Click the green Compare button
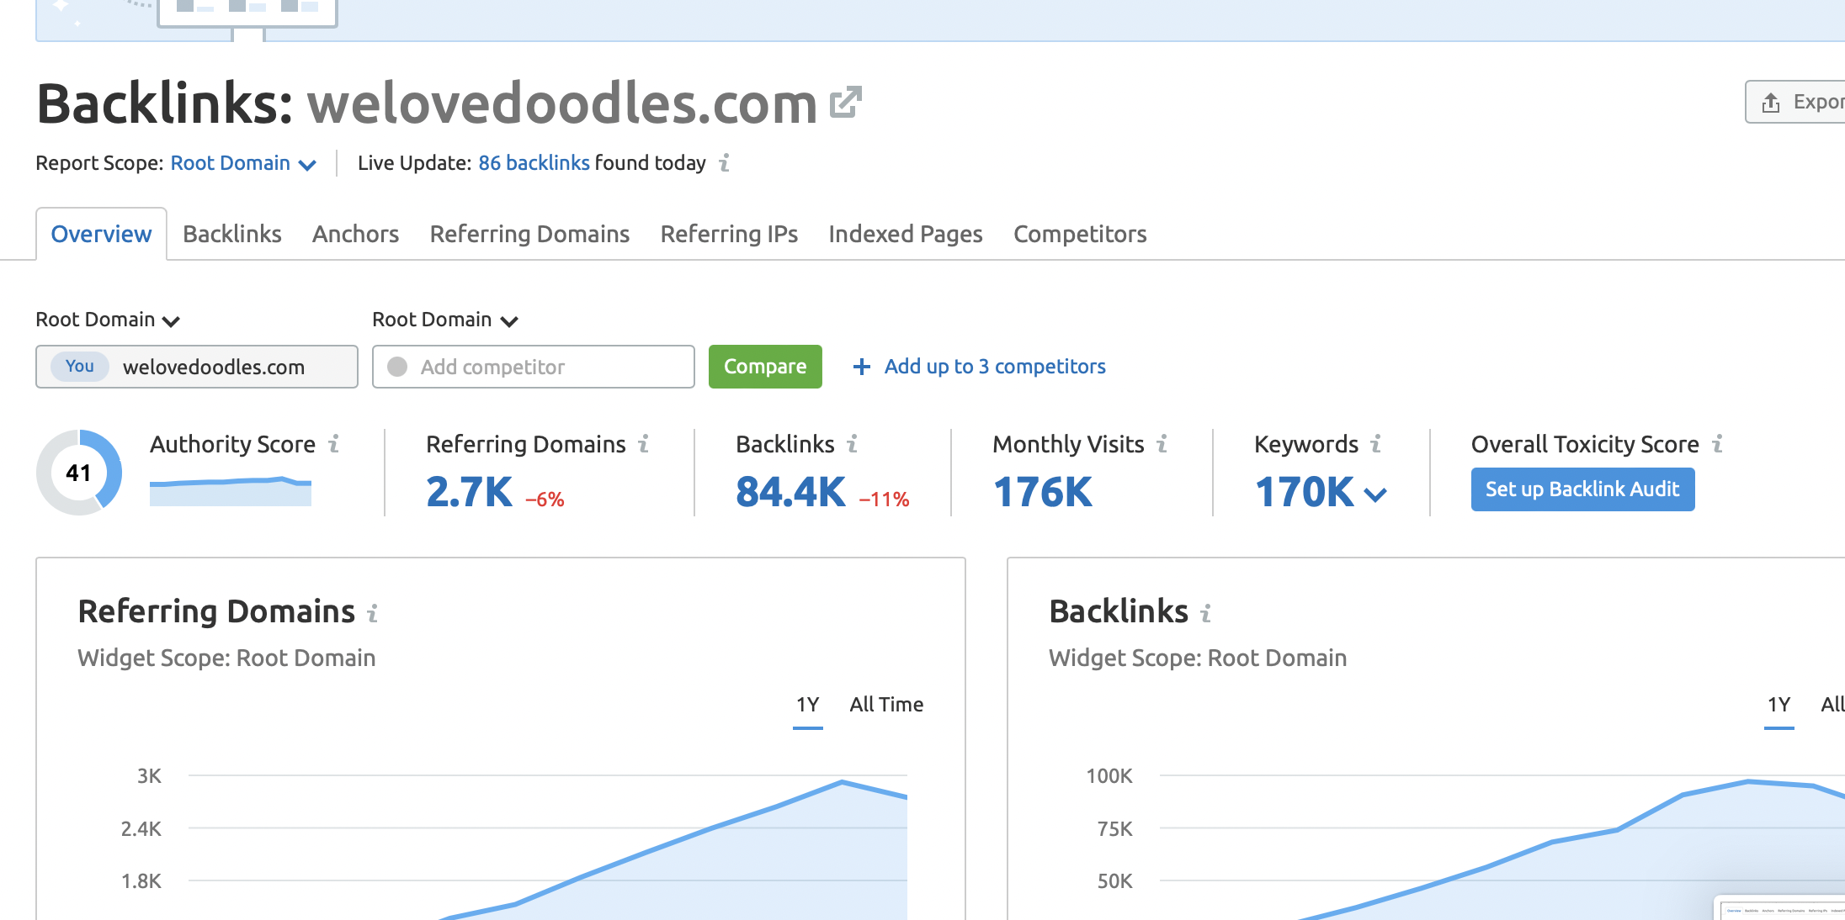 click(764, 367)
